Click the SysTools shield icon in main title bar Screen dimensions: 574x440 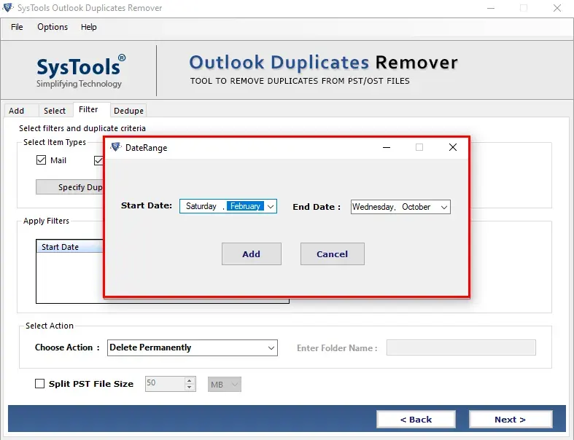tap(8, 7)
